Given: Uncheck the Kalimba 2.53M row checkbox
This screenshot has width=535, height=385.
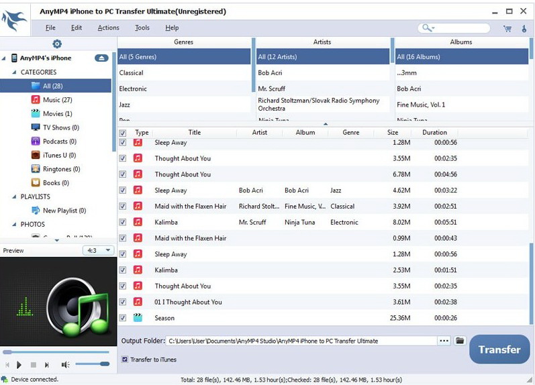Looking at the screenshot, I should click(x=122, y=270).
